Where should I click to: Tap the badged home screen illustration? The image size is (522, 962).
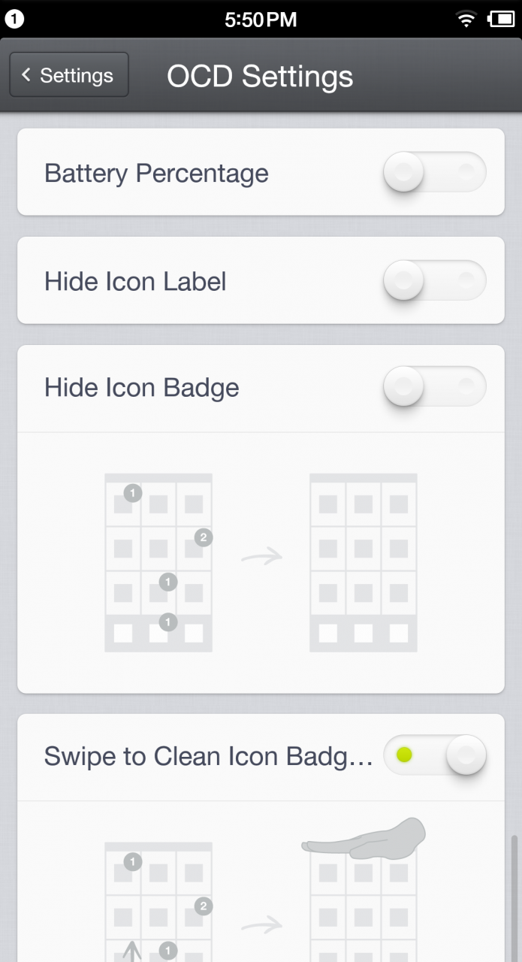(158, 562)
